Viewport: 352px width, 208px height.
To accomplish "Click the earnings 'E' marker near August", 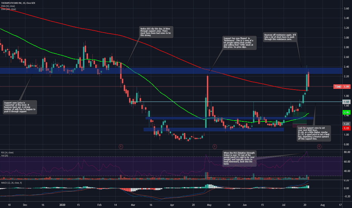I will coord(319,147).
